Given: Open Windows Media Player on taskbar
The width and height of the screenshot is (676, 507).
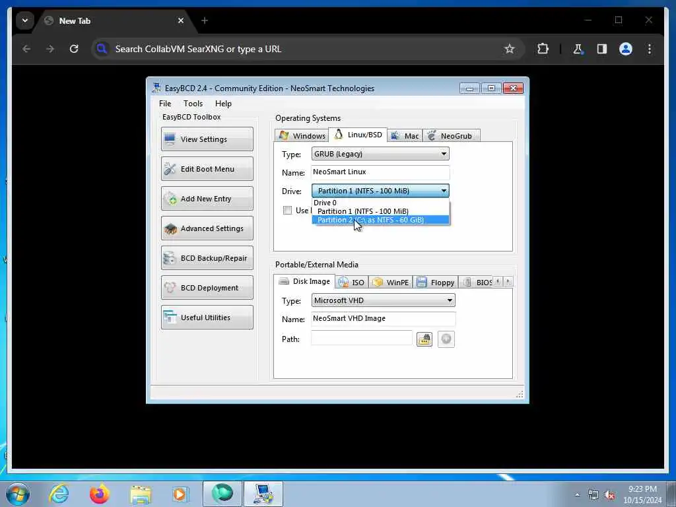Looking at the screenshot, I should (x=180, y=494).
